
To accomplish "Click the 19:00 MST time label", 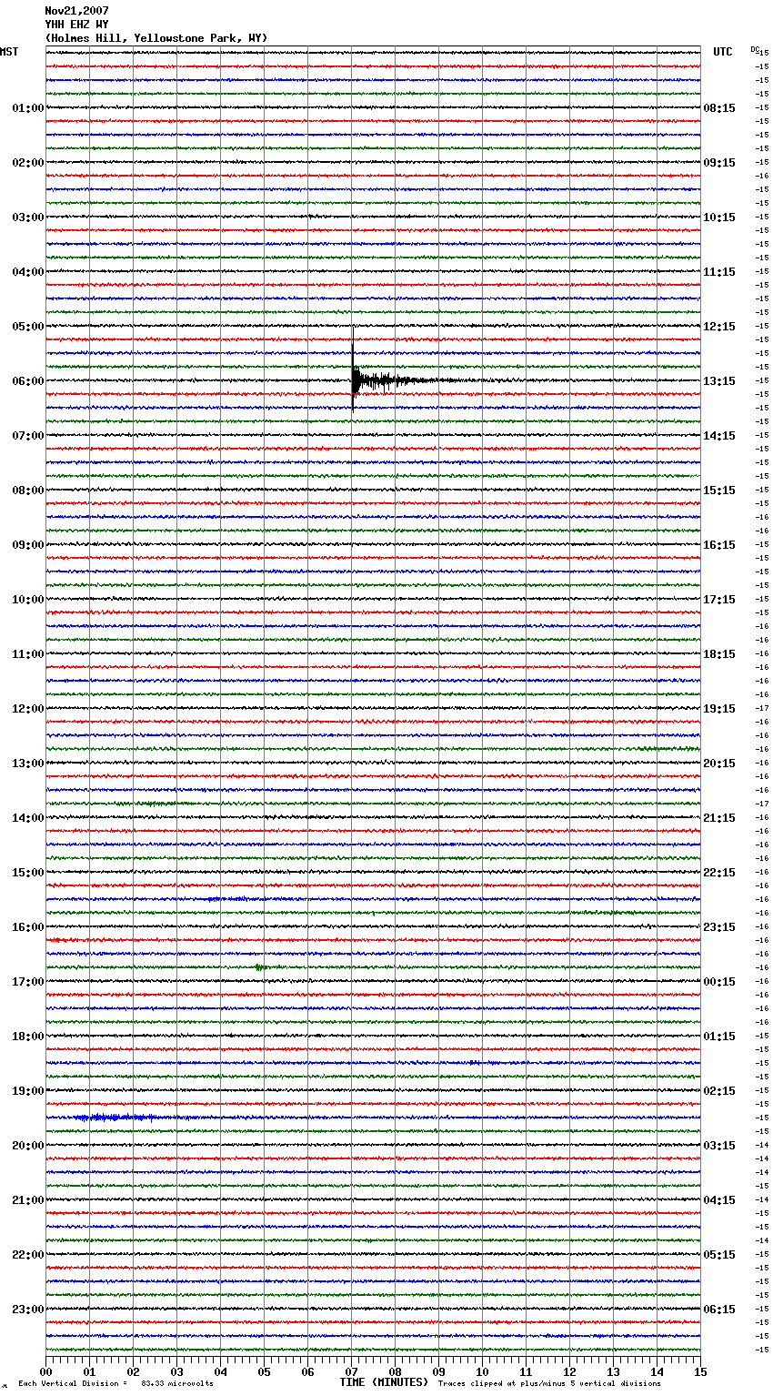I will (27, 1091).
